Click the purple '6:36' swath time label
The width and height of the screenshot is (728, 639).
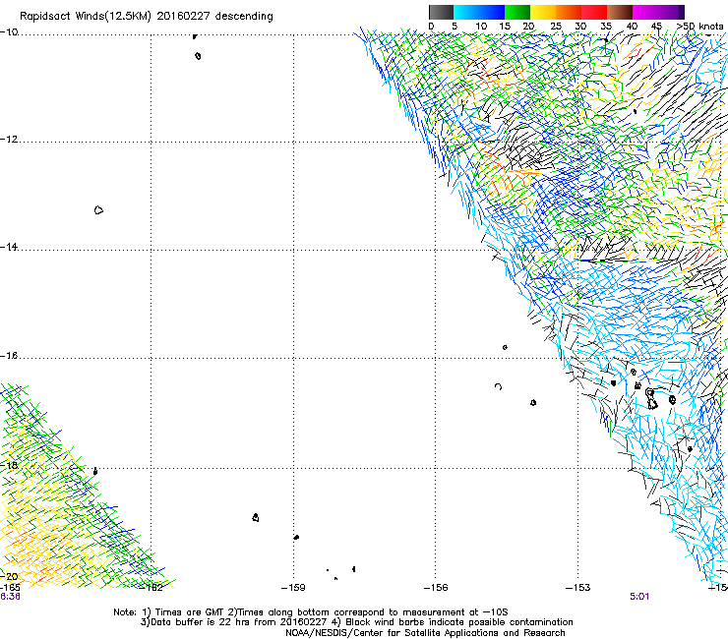click(10, 597)
